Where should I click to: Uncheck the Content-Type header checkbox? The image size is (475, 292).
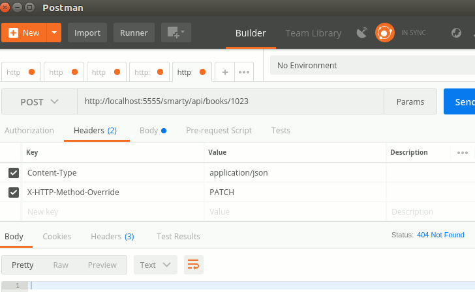click(14, 173)
